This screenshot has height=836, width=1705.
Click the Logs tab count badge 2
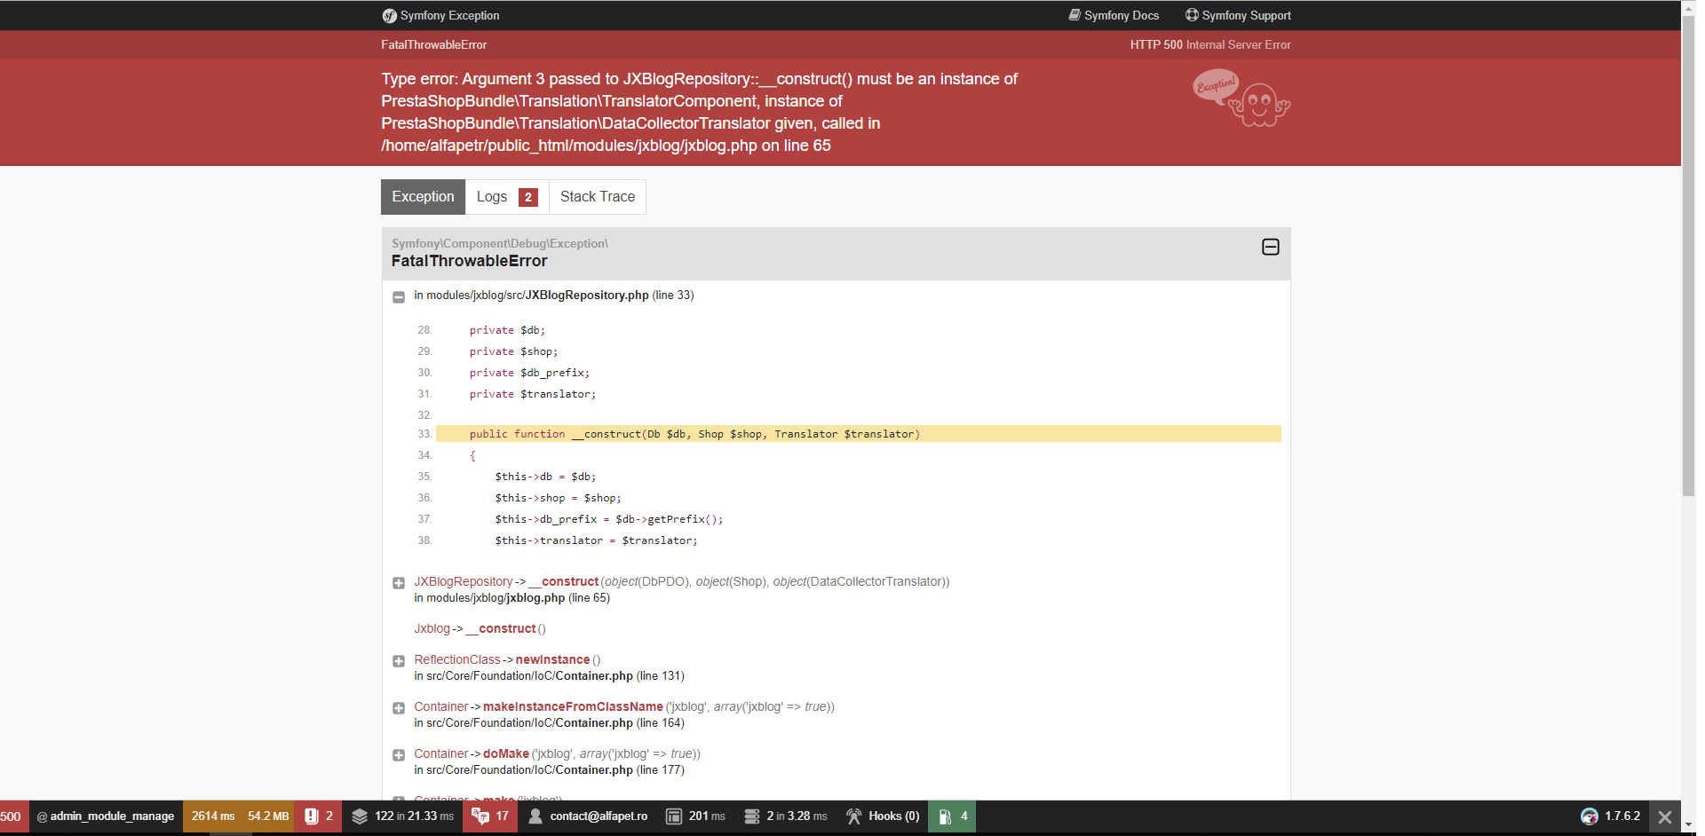[528, 197]
